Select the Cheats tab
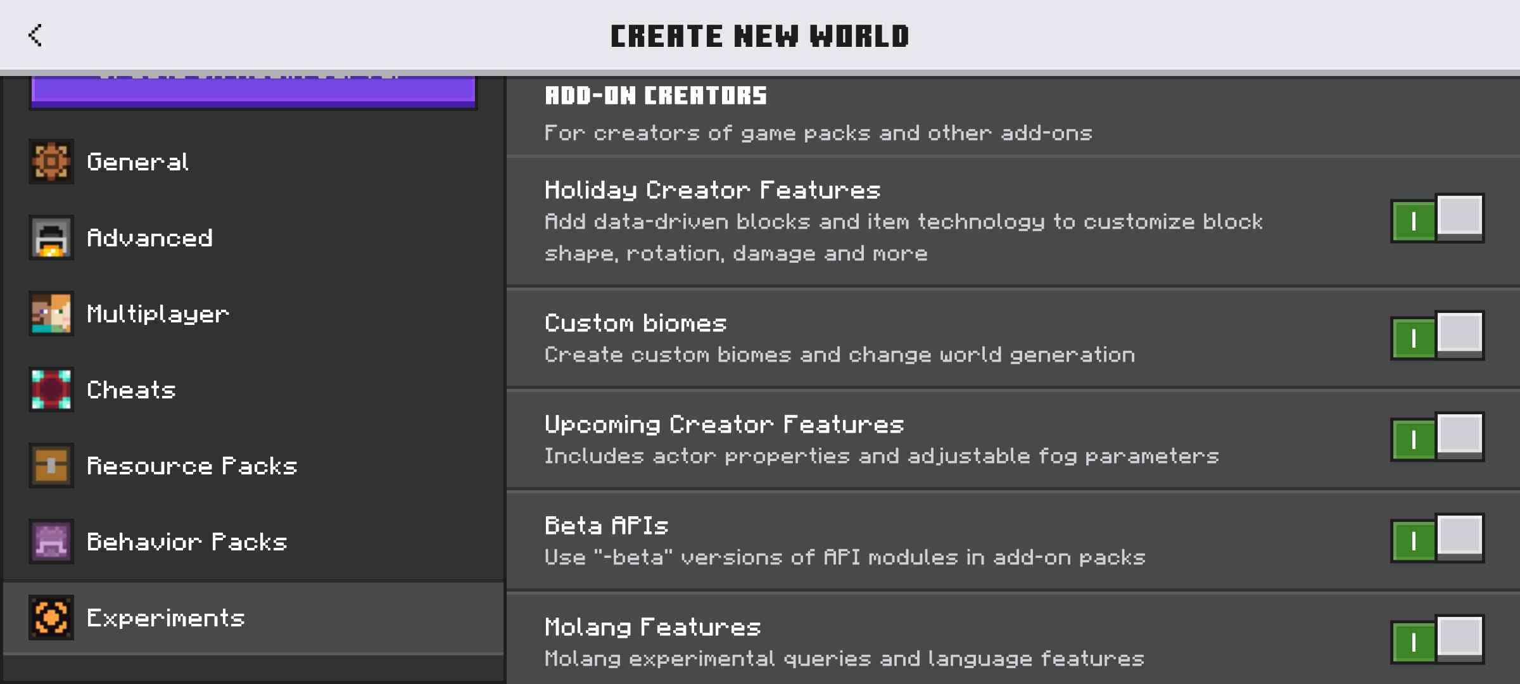This screenshot has width=1520, height=684. click(253, 389)
